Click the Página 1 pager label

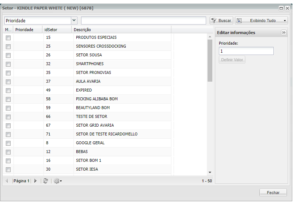pos(21,181)
